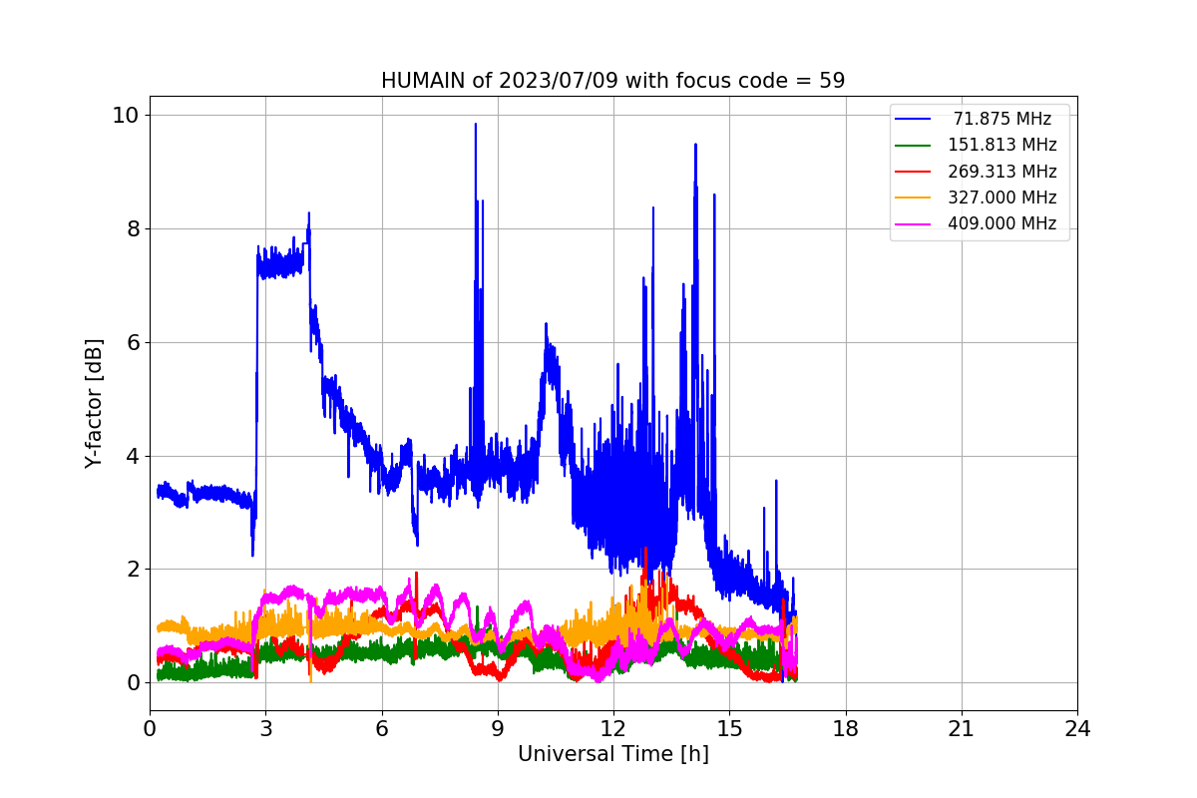Viewport: 1197px width, 798px height.
Task: Click x-axis tick label 6 on the time axis
Action: 382,729
